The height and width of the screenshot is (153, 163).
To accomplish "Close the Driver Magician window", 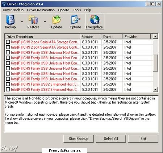I will [x=159, y=4].
